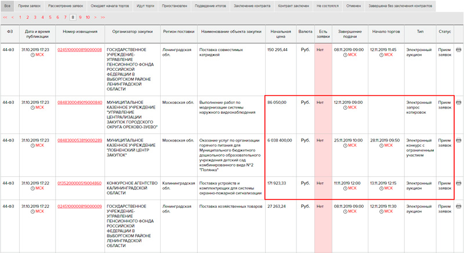Open notice 0245100000819000009
The width and height of the screenshot is (464, 253).
(x=79, y=206)
